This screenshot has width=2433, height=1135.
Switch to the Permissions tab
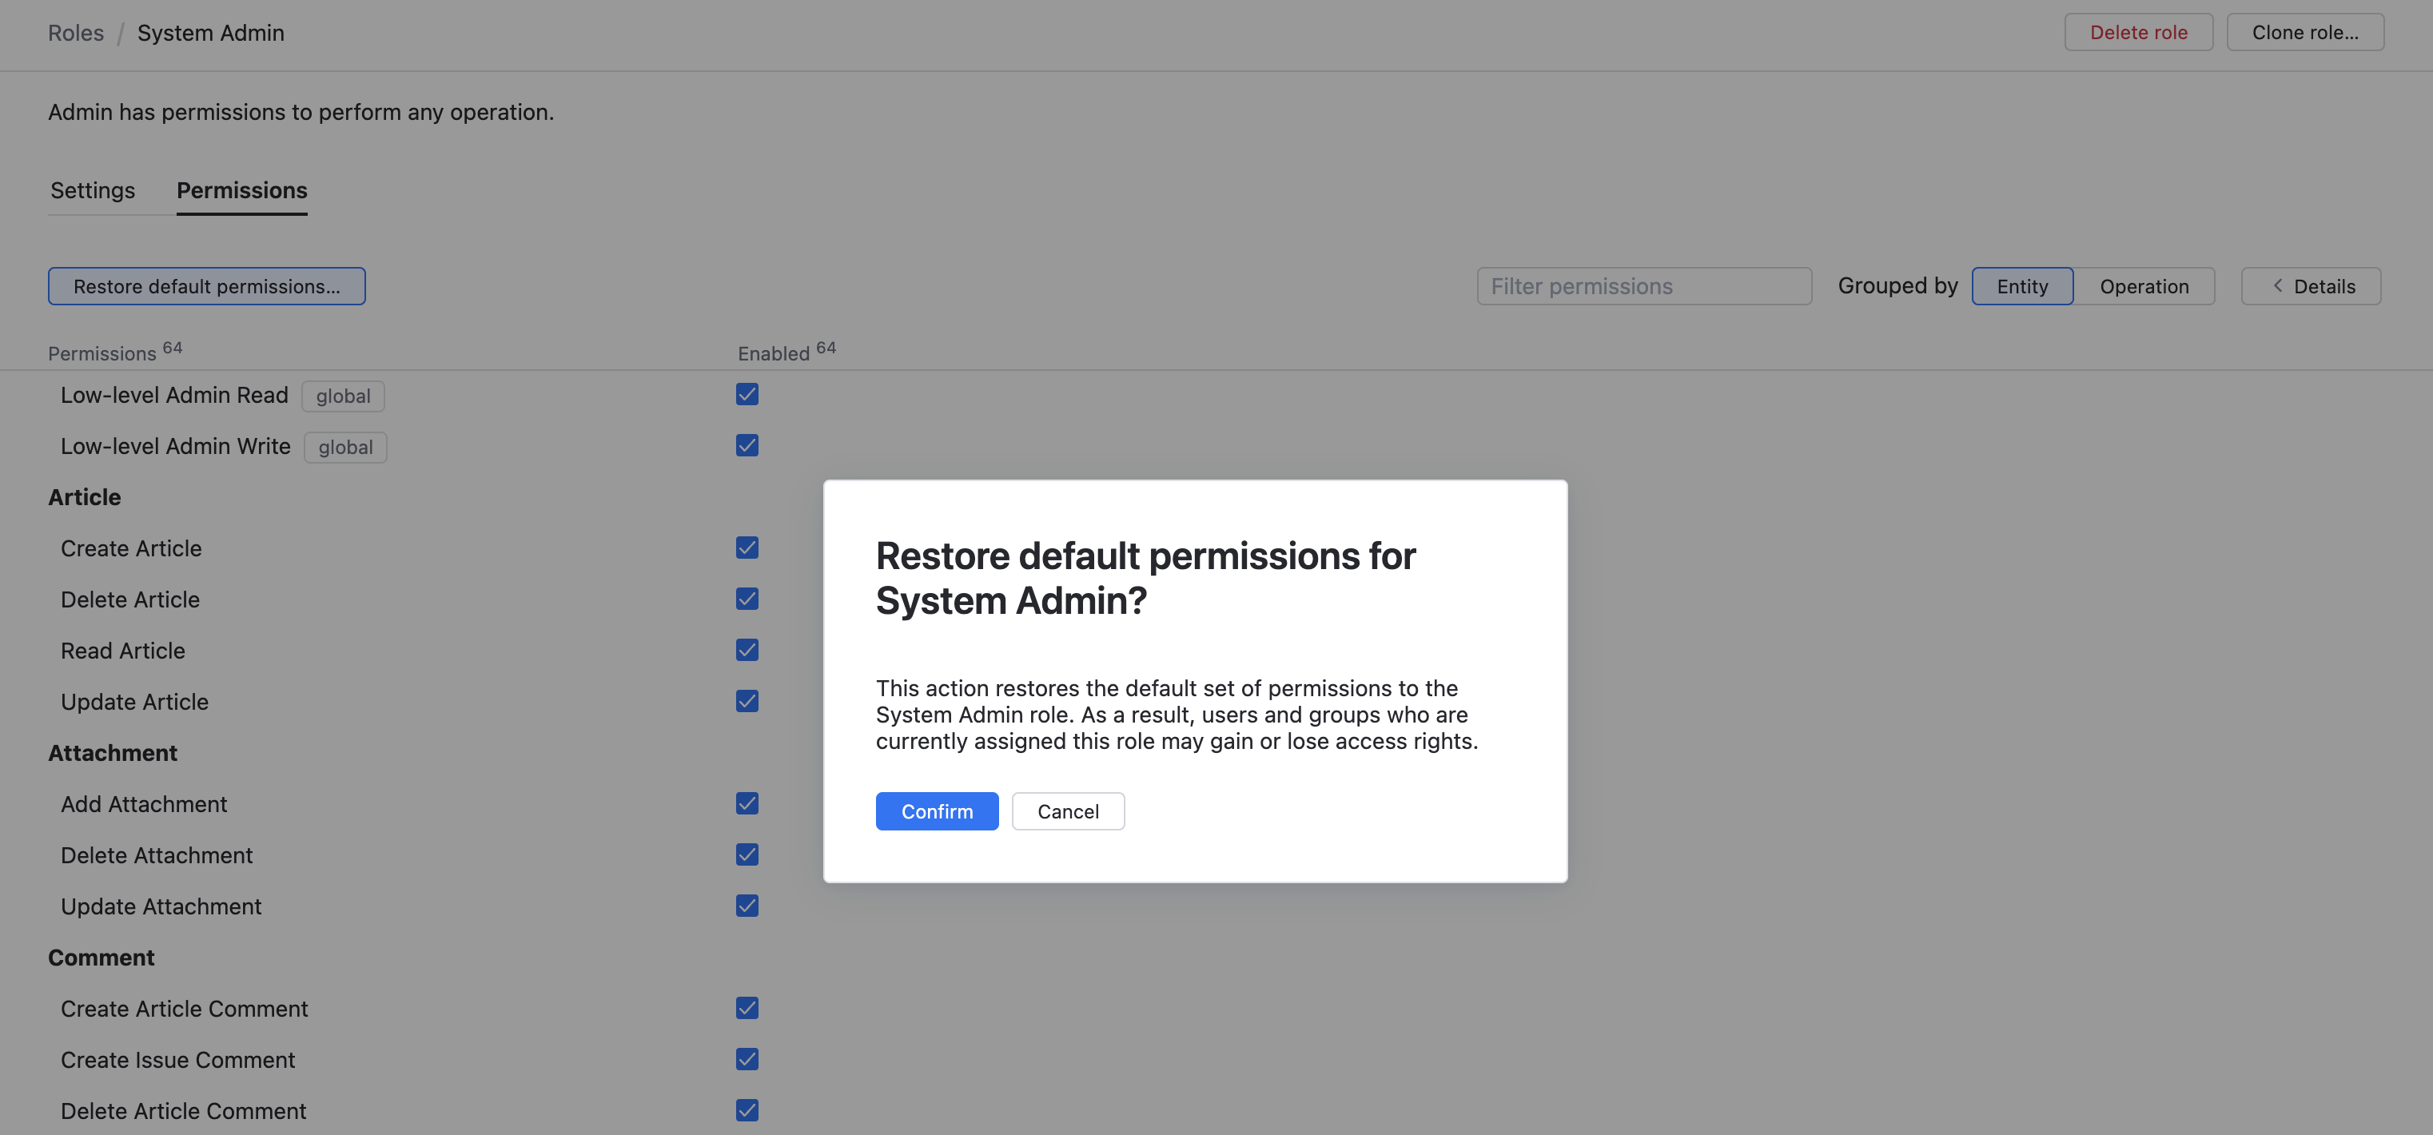pos(241,189)
